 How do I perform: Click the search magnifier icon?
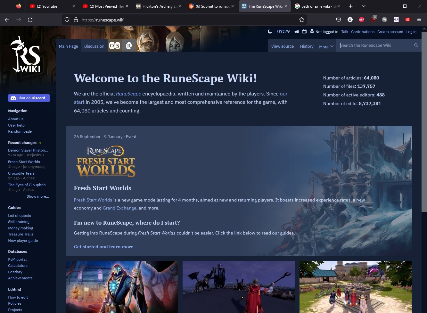pos(416,45)
